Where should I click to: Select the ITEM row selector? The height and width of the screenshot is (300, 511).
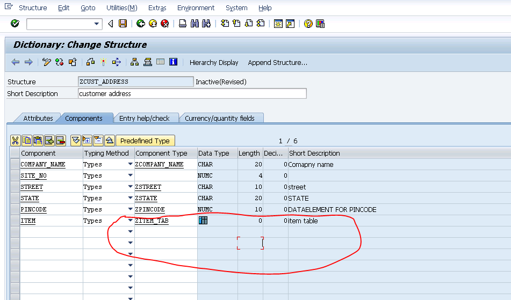[x=15, y=221]
